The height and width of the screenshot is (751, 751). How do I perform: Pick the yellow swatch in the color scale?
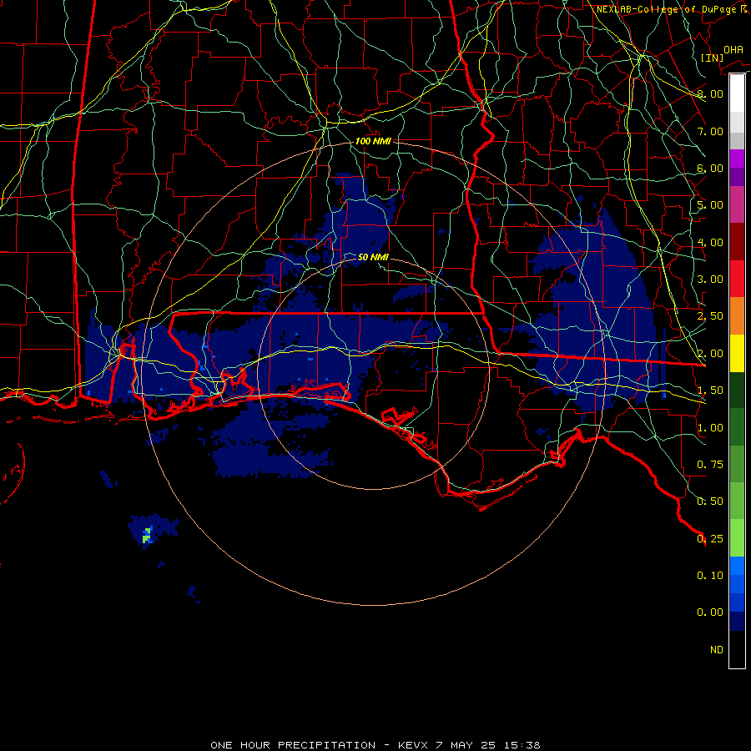click(737, 353)
